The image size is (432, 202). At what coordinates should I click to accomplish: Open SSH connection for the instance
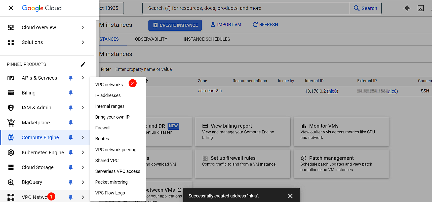pyautogui.click(x=425, y=91)
